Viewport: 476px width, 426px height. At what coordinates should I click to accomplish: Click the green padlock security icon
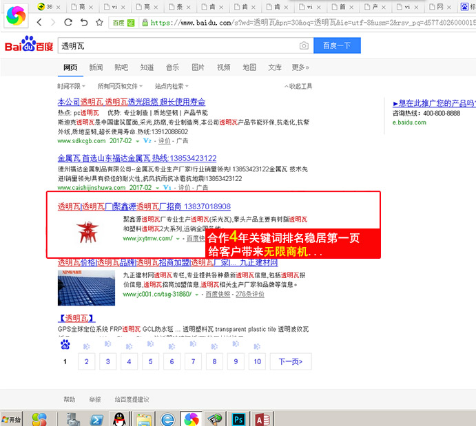145,23
